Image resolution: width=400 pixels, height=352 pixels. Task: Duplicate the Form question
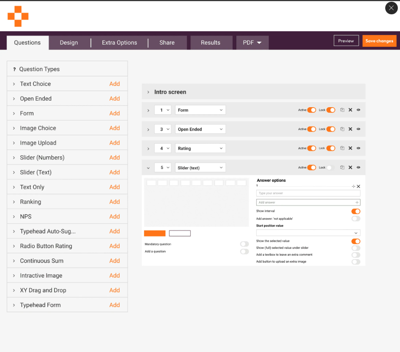coord(342,110)
